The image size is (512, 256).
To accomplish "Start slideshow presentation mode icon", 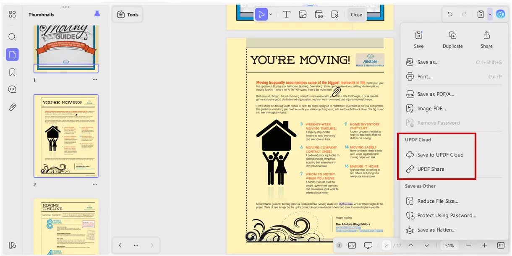I will (368, 245).
